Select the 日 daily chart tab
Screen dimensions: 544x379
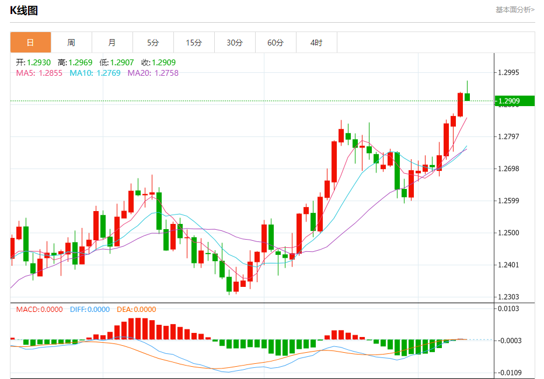coord(30,42)
